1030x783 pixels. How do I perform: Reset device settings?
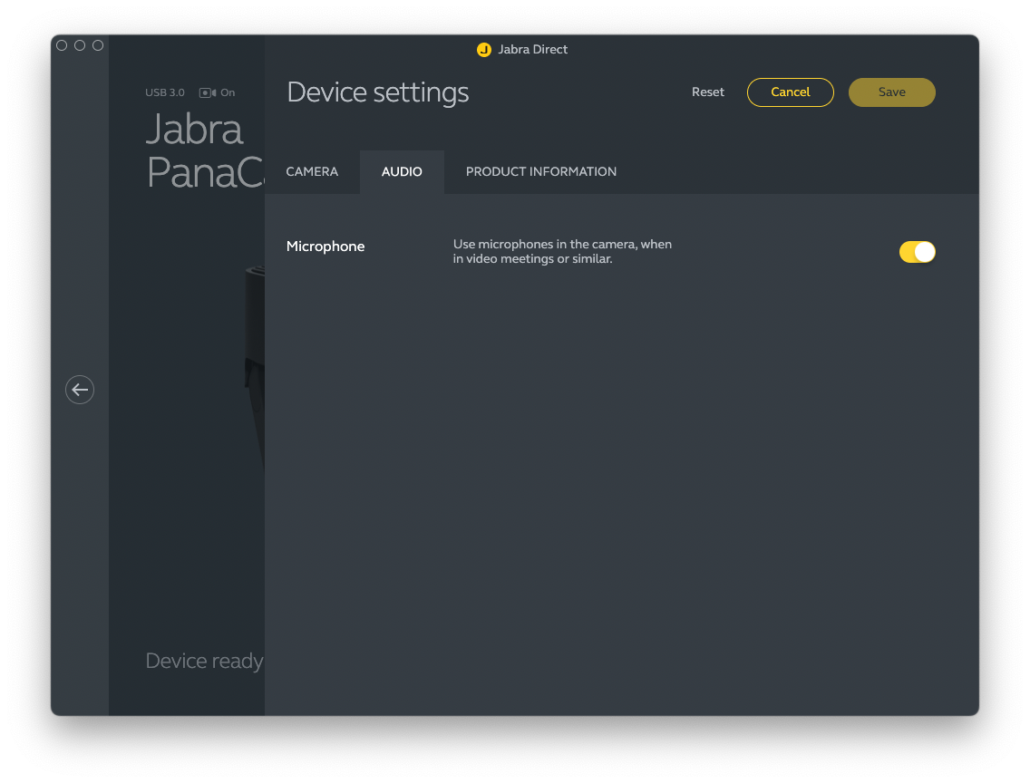click(707, 92)
